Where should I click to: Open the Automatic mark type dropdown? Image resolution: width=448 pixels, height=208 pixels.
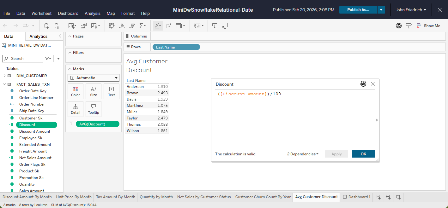(93, 78)
